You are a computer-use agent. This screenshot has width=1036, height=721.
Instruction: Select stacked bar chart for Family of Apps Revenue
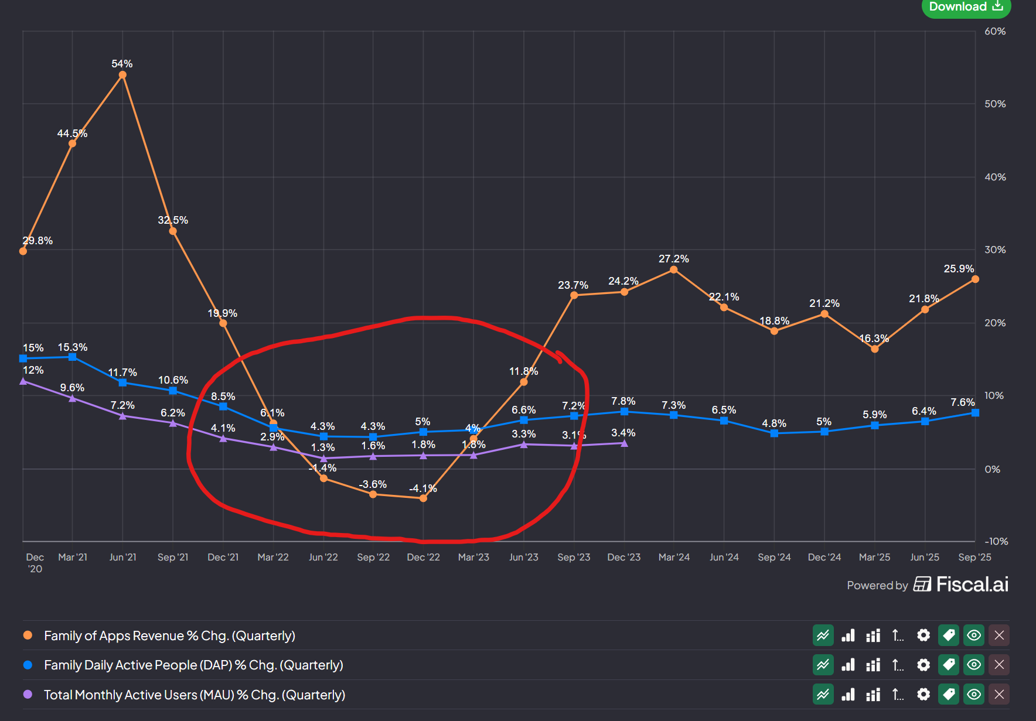click(873, 635)
